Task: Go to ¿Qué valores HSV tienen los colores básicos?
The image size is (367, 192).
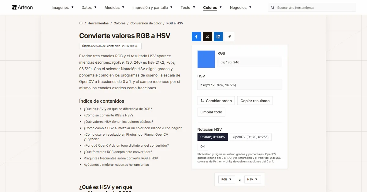Action: click(118, 122)
